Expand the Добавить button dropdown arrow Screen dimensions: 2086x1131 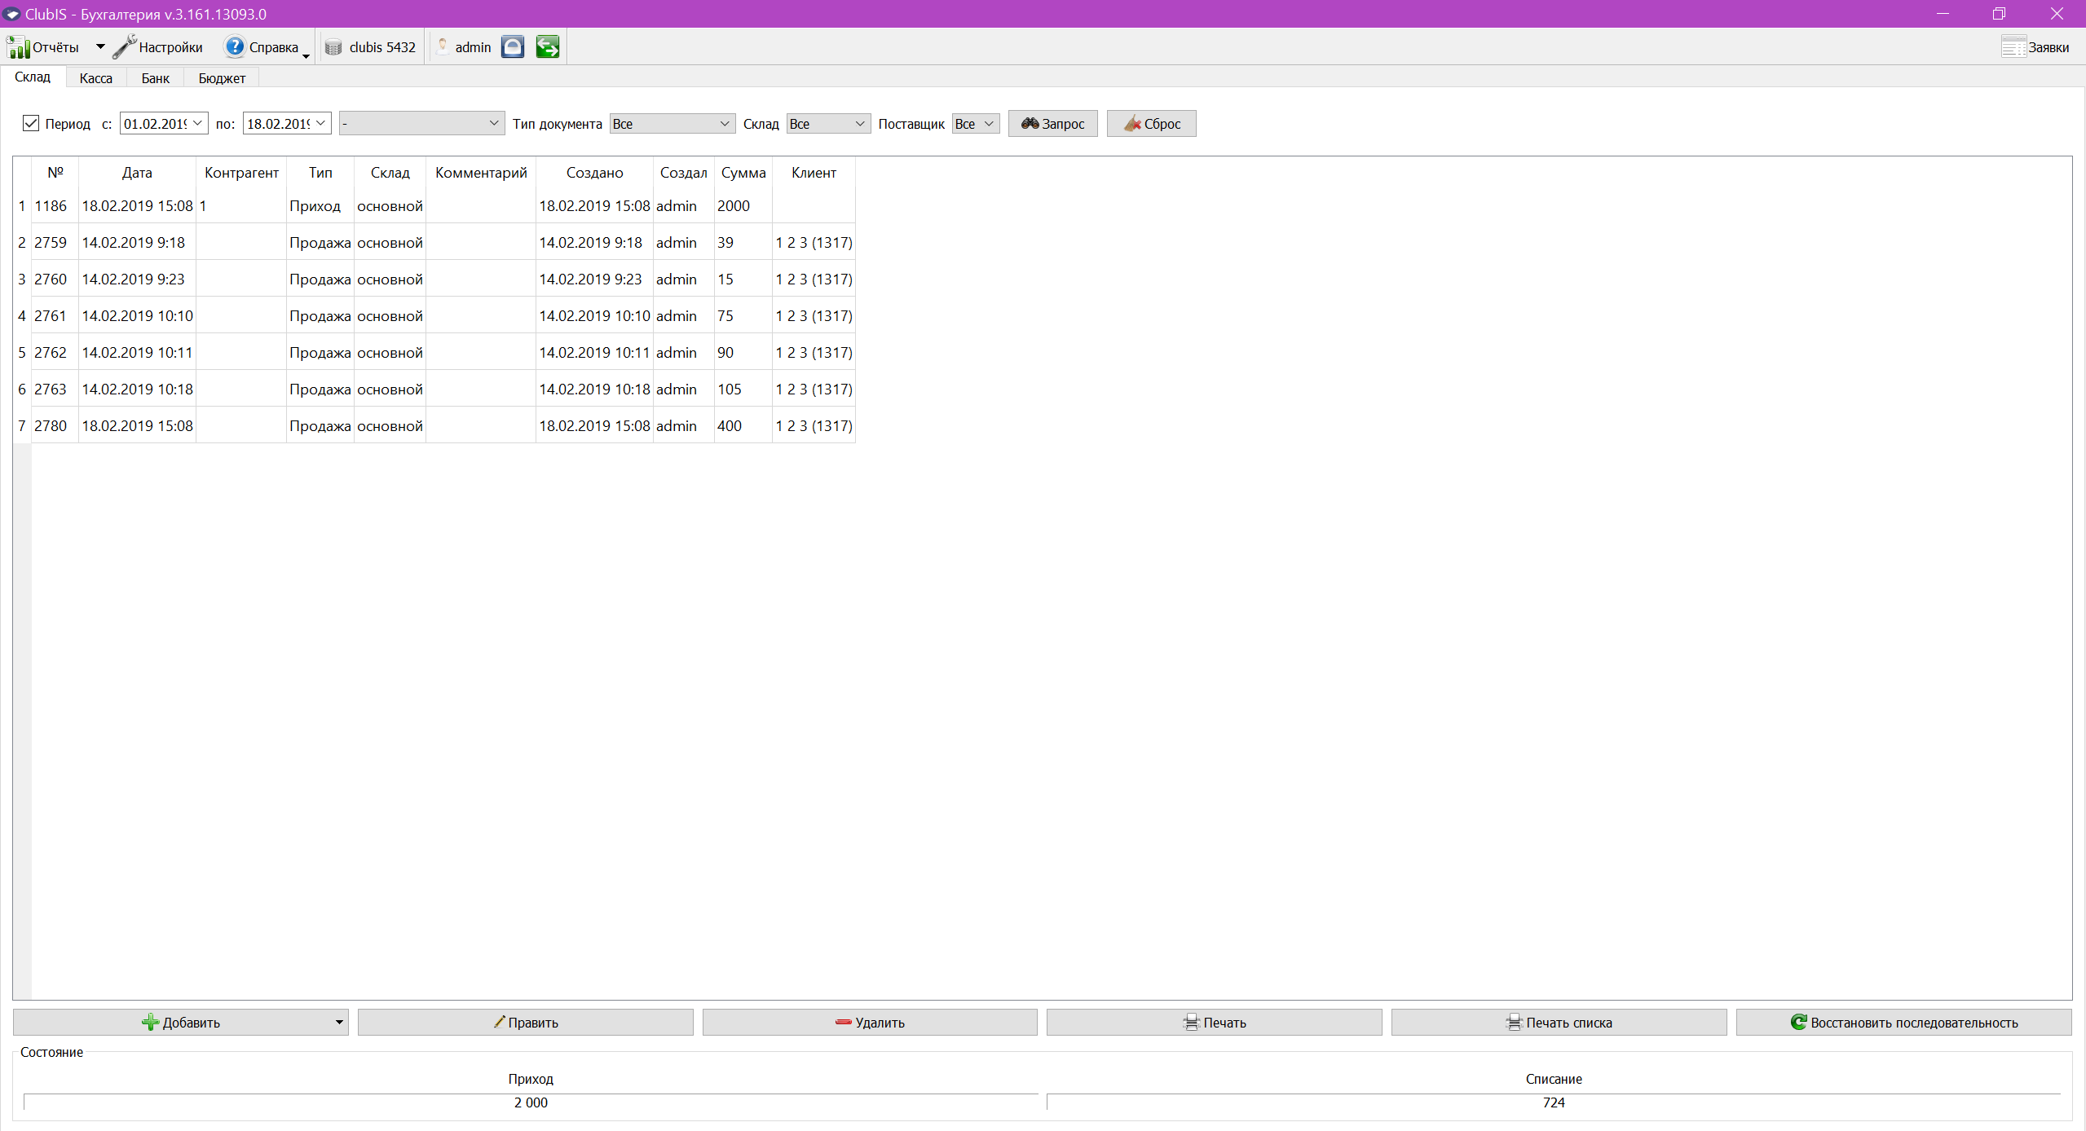(339, 1022)
